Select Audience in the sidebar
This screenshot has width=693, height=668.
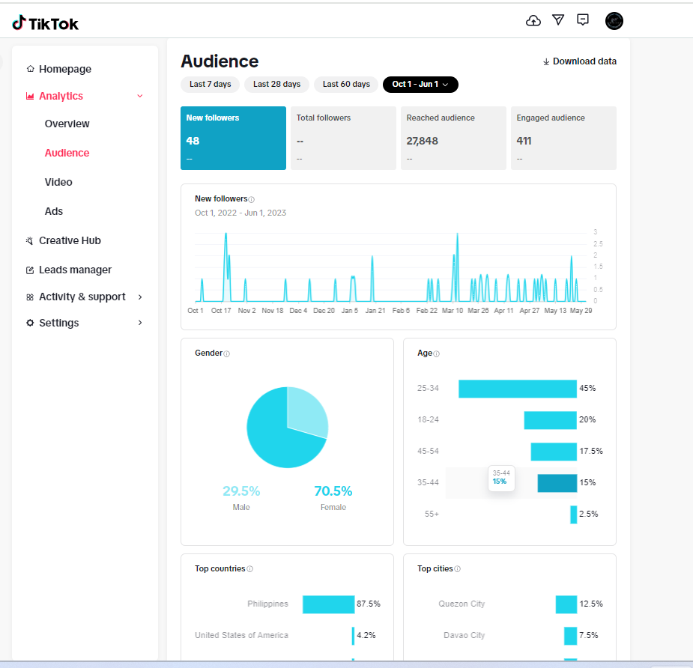[x=67, y=154]
